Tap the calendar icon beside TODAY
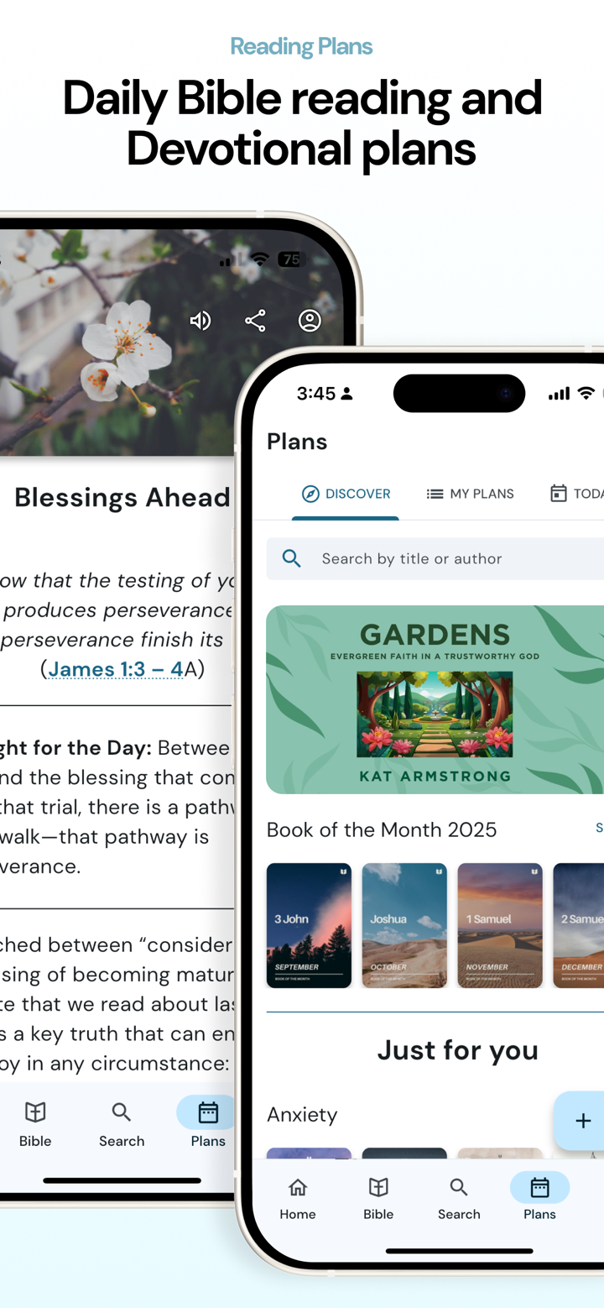604x1308 pixels. click(x=559, y=494)
